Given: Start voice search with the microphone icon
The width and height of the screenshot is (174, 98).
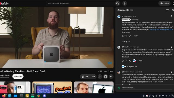Looking at the screenshot, I should click(x=125, y=4).
